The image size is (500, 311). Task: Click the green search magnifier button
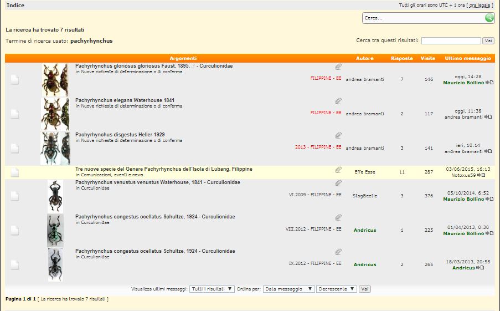click(489, 18)
